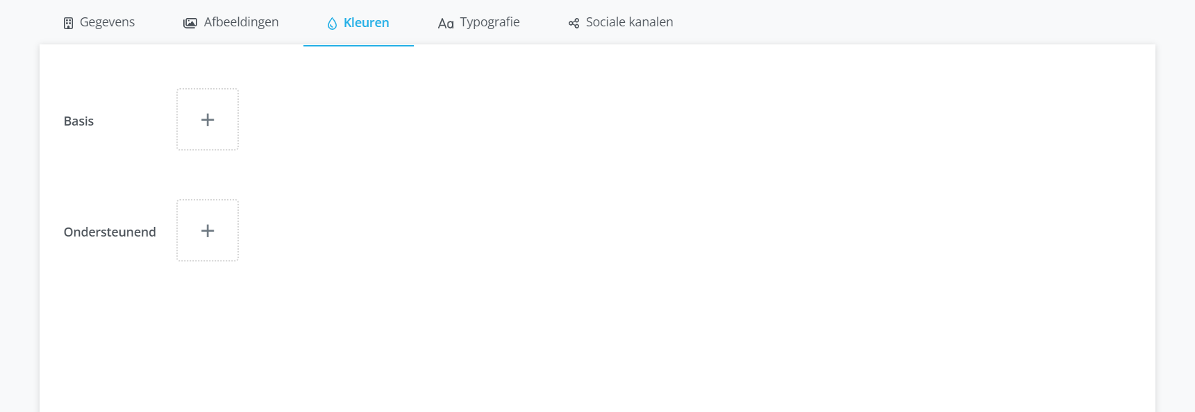The height and width of the screenshot is (412, 1195).
Task: Click the share icon for Sociale kanalen
Action: pos(573,22)
